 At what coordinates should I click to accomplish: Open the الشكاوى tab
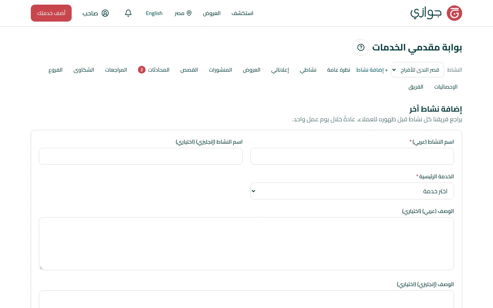pos(84,70)
